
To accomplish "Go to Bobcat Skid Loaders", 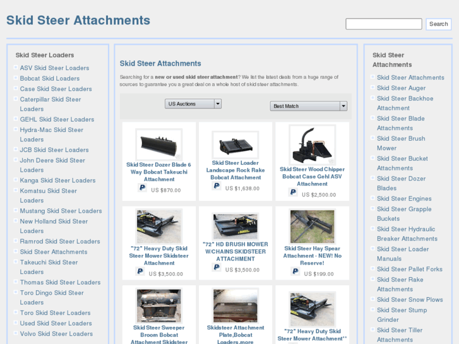I will [50, 78].
